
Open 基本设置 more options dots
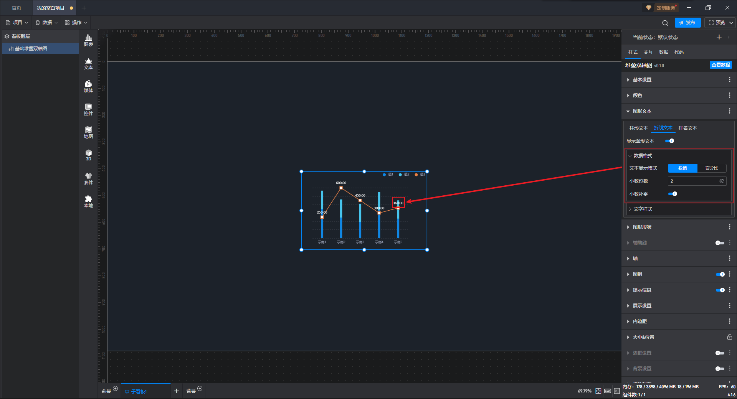point(729,79)
